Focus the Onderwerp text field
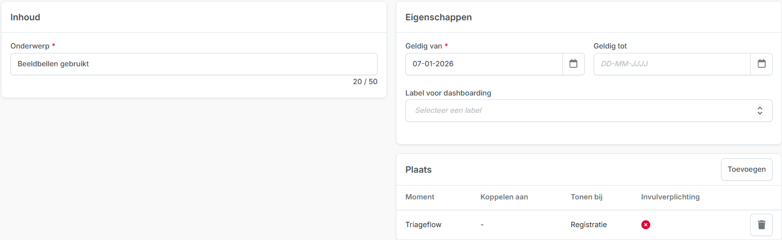The height and width of the screenshot is (240, 782). click(x=194, y=64)
